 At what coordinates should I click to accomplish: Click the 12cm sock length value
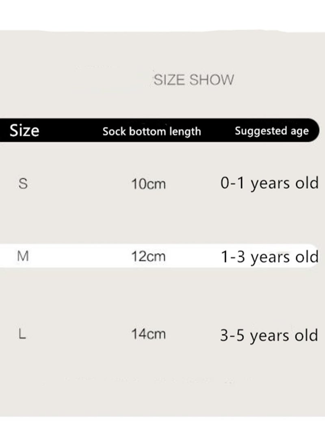pyautogui.click(x=149, y=256)
